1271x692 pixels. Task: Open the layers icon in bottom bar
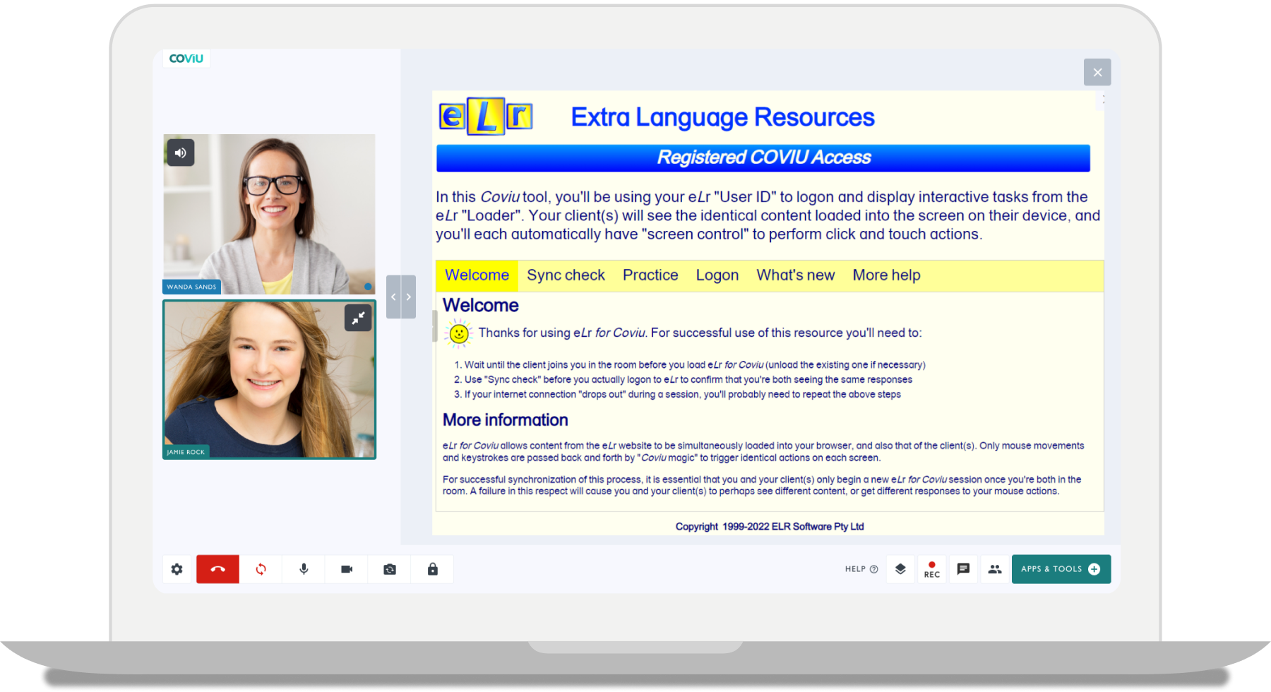point(900,569)
